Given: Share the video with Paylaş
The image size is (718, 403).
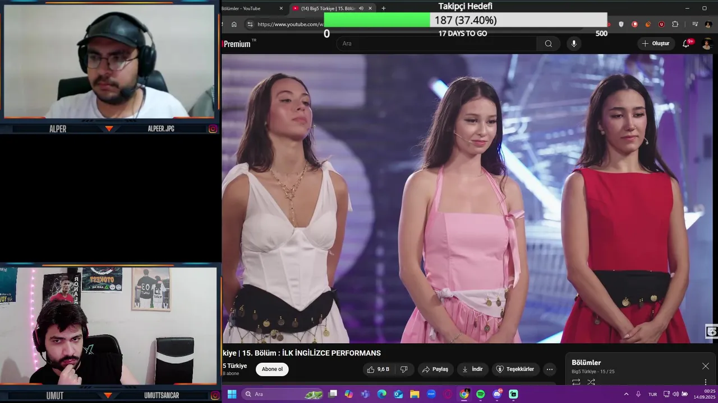Looking at the screenshot, I should pyautogui.click(x=435, y=369).
